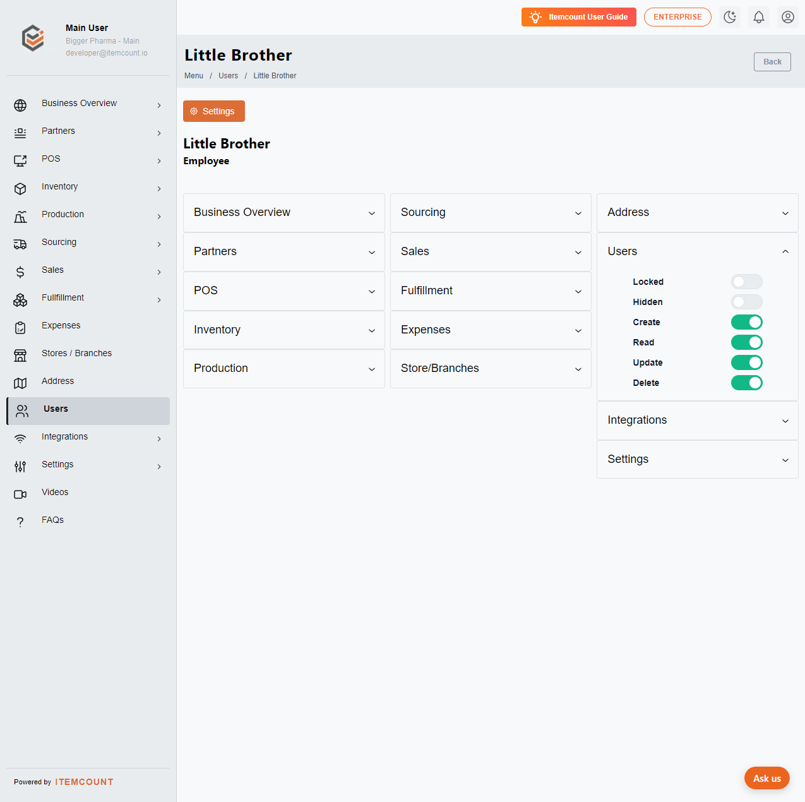Open the user account profile icon
Screen dimensions: 805x802
788,17
